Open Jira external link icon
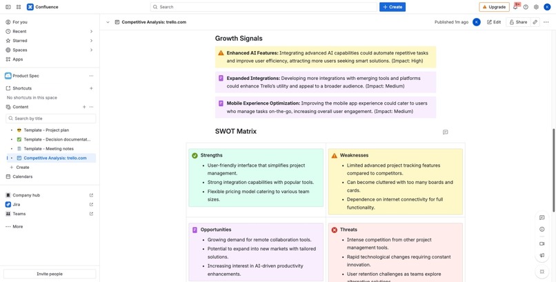Screen dimensions: 556x282 [91, 204]
